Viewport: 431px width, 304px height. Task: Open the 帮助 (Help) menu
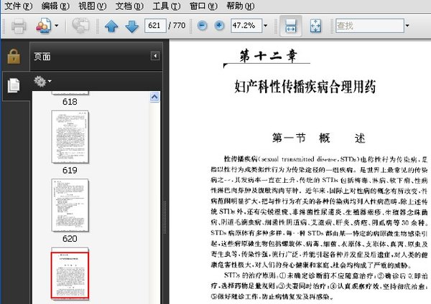point(240,6)
